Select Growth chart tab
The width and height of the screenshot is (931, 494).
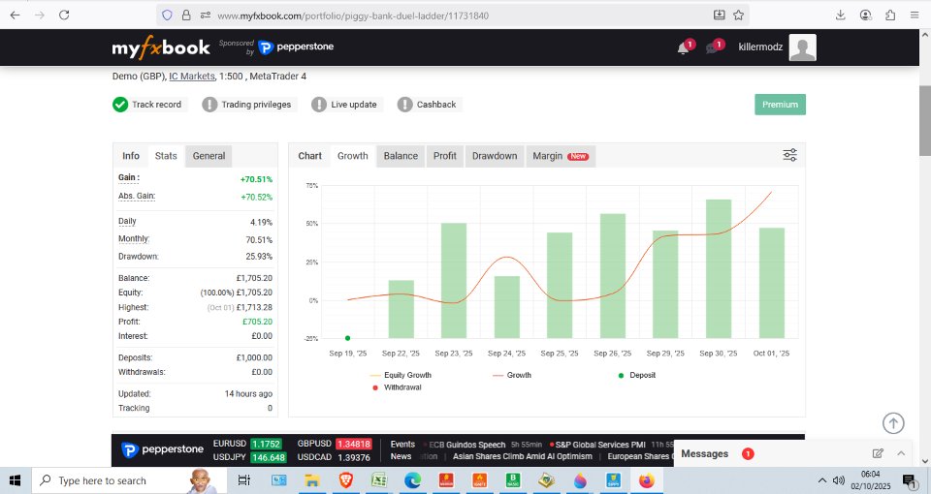click(353, 156)
